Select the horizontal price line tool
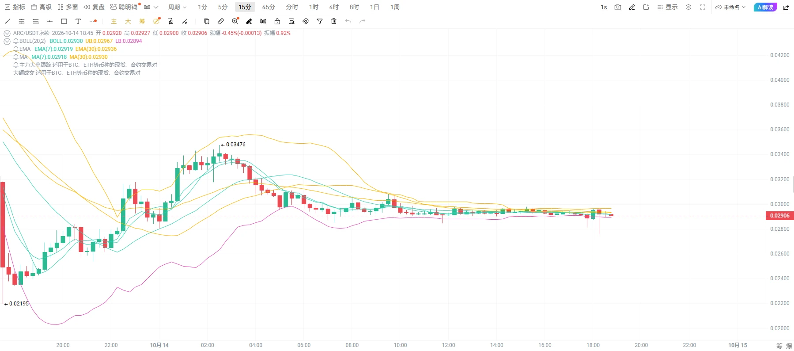Screen dimensions: 794x351 pyautogui.click(x=50, y=21)
